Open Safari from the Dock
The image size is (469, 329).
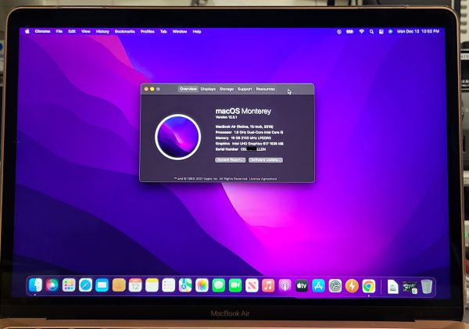click(86, 286)
